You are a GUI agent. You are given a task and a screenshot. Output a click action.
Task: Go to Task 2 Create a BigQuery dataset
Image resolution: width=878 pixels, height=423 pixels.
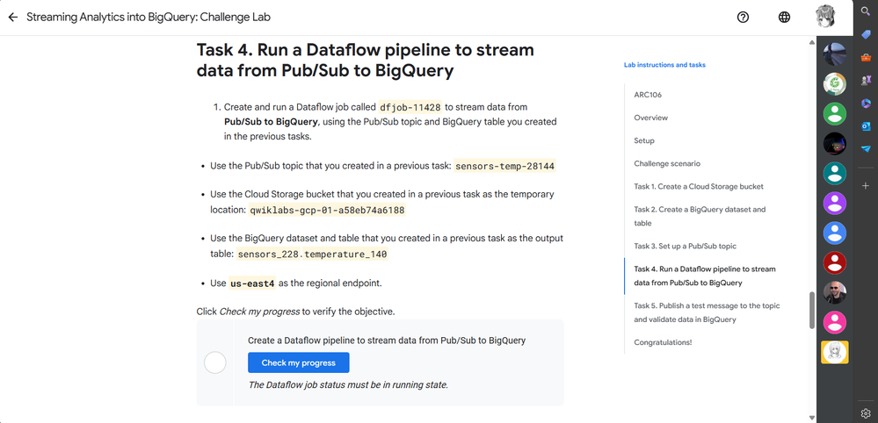[x=700, y=216]
